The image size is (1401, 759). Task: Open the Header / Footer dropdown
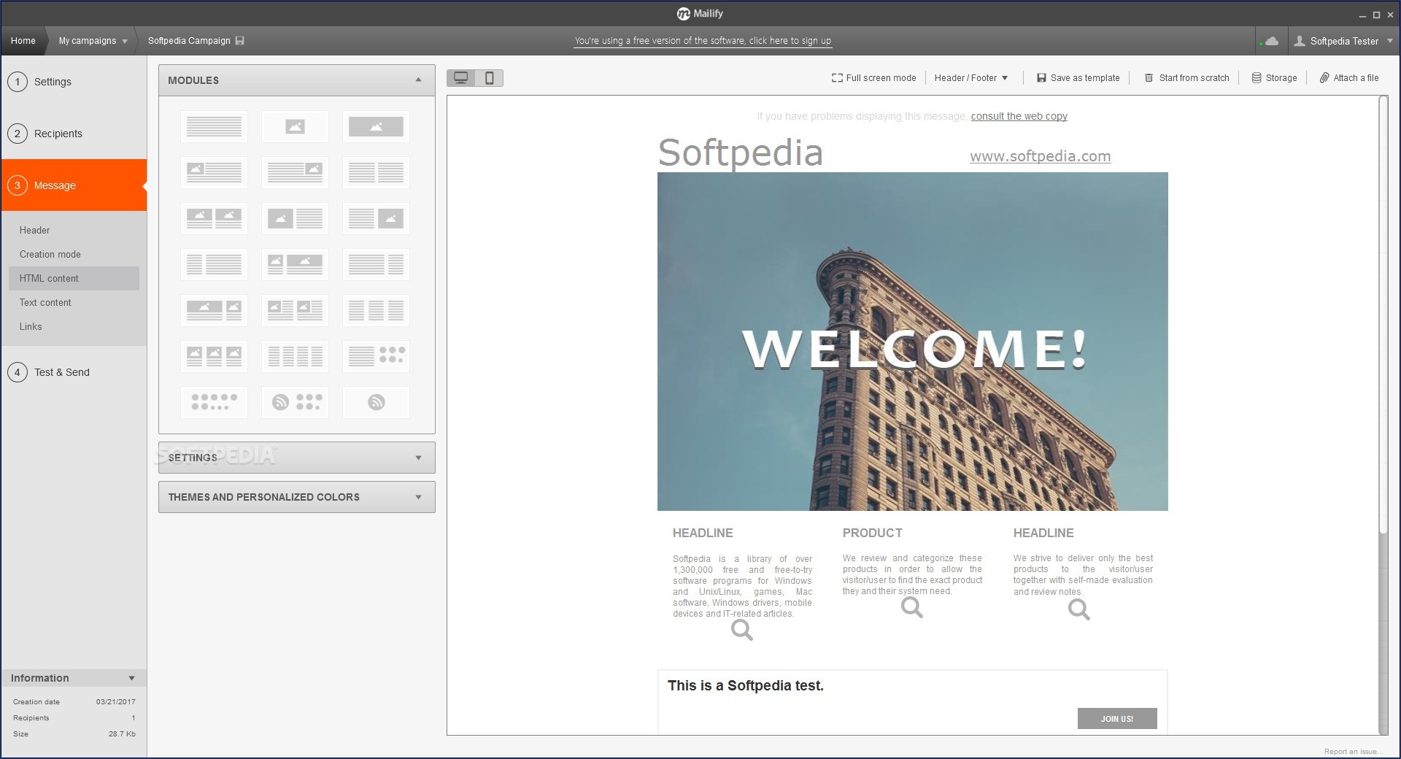971,78
